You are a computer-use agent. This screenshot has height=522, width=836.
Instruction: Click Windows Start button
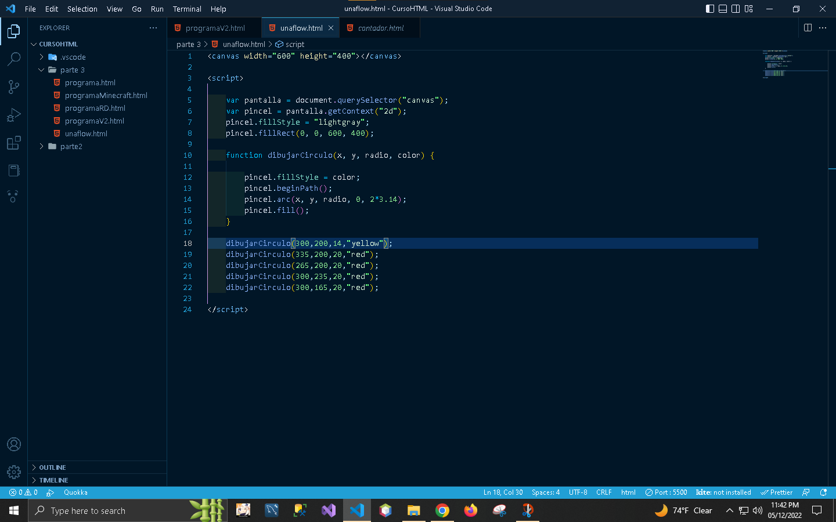tap(14, 510)
